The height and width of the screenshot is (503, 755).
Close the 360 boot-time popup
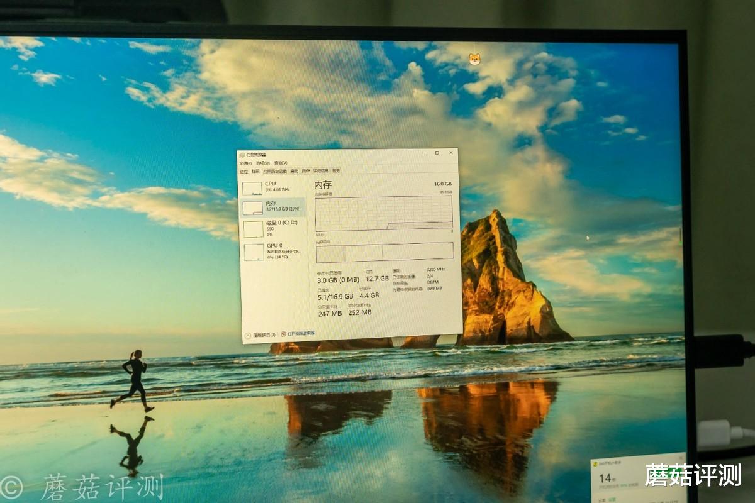681,458
